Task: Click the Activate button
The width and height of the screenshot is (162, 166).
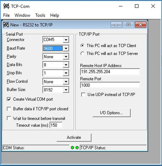Action: click(74, 137)
